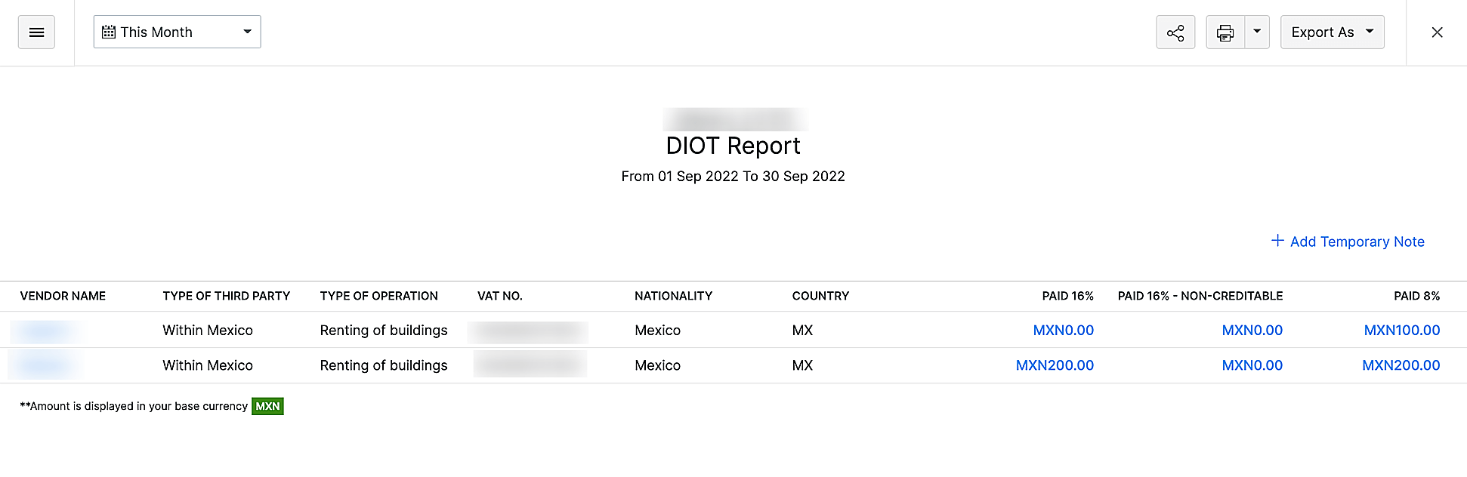The height and width of the screenshot is (477, 1467).
Task: Open the Export As dropdown
Action: pyautogui.click(x=1332, y=32)
